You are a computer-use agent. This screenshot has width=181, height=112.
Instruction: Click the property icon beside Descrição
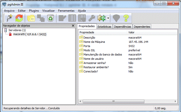81,37
